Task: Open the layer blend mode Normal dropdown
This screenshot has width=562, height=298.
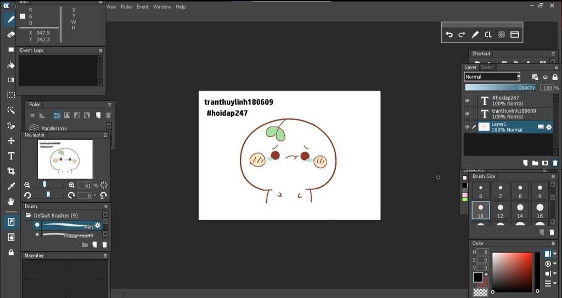Action: tap(492, 77)
